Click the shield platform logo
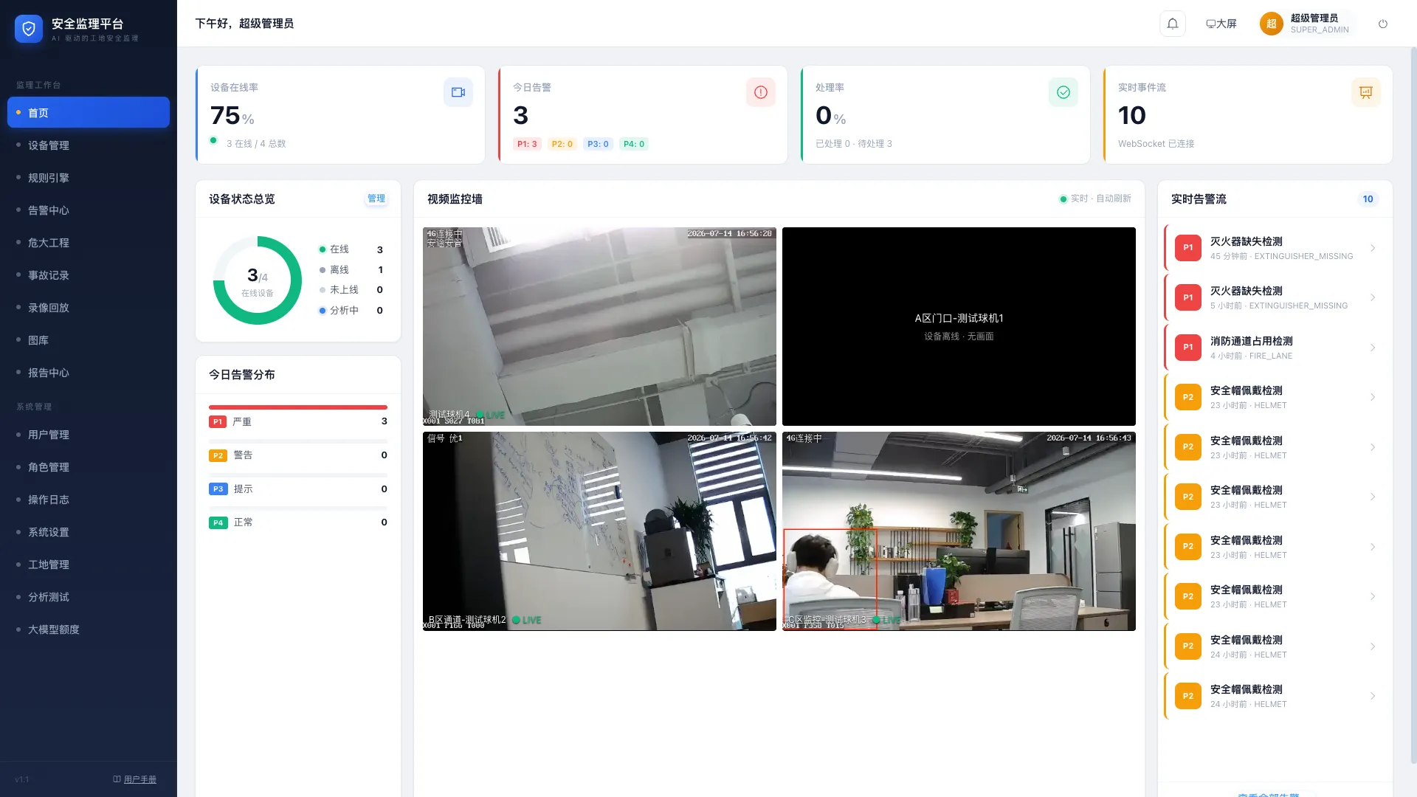1417x797 pixels. tap(29, 29)
